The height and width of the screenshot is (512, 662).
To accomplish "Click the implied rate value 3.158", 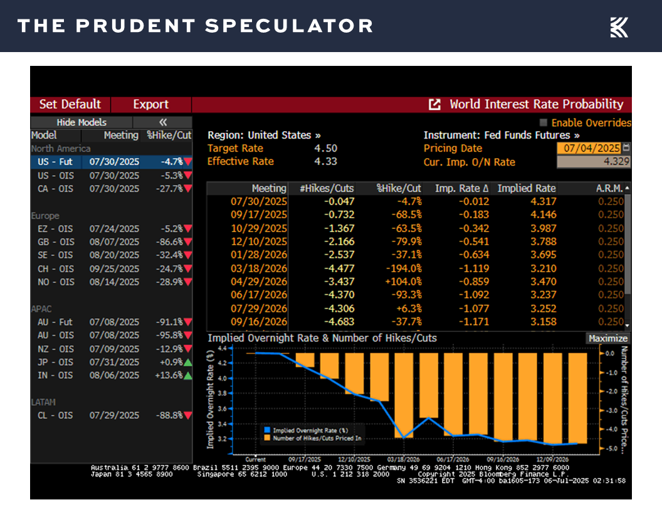I will [544, 321].
